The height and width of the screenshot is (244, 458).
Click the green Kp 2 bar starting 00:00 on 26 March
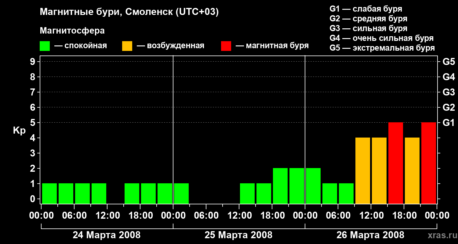coord(313,186)
